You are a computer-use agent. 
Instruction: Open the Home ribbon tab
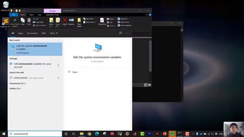coord(22,15)
